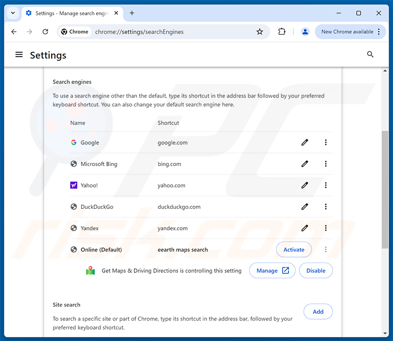Go forward to the next page
Image resolution: width=393 pixels, height=341 pixels.
pos(29,32)
